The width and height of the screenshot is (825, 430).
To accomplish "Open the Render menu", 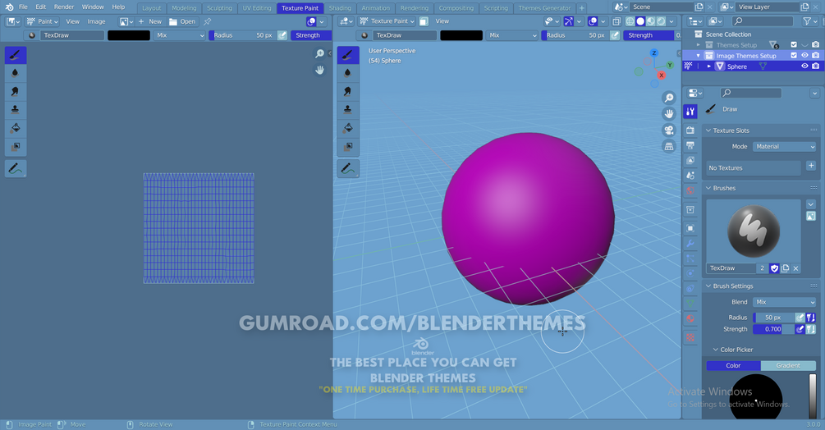I will click(64, 7).
